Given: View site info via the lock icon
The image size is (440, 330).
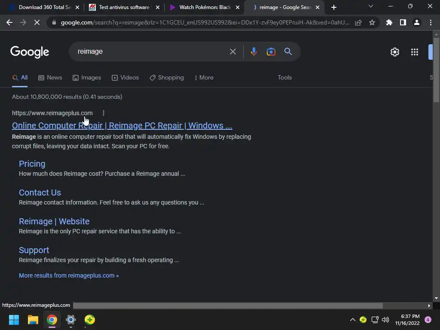Looking at the screenshot, I should [54, 22].
